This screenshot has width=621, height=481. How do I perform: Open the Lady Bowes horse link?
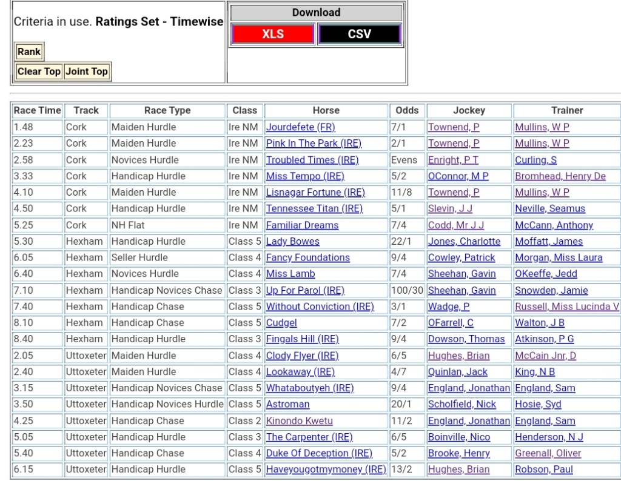pyautogui.click(x=292, y=241)
